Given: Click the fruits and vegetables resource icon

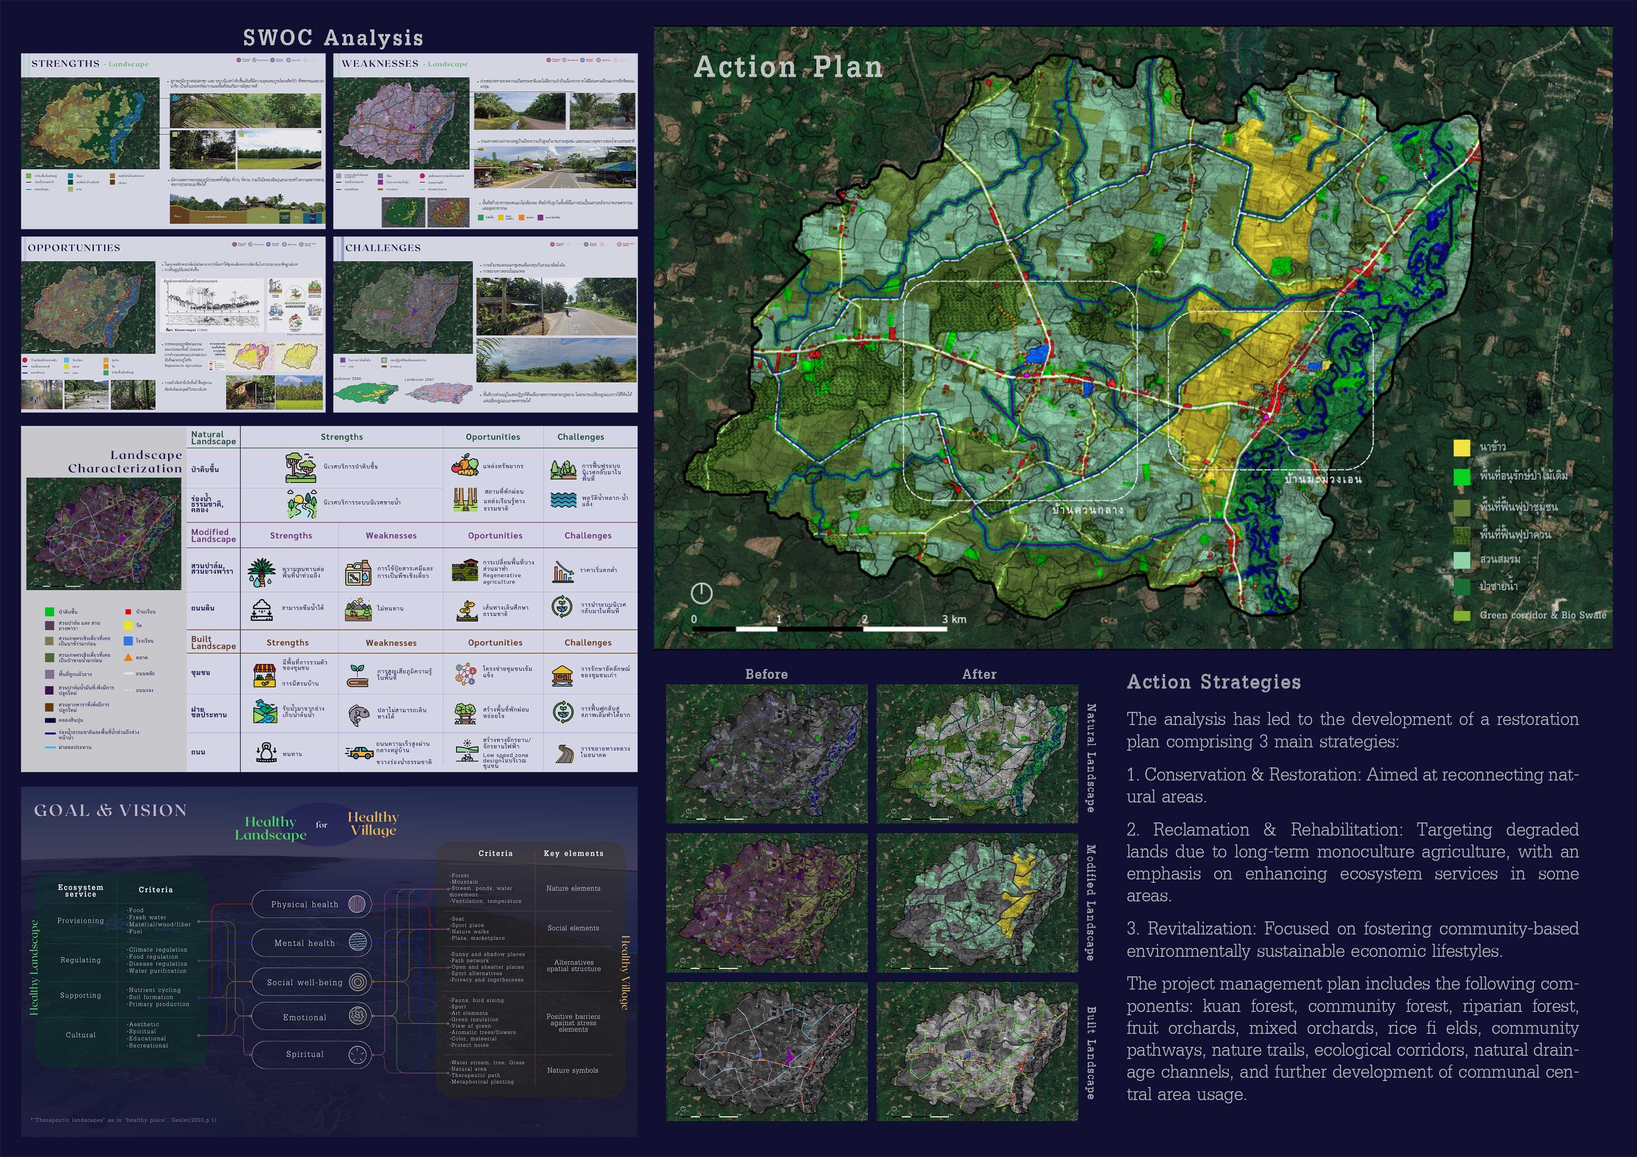Looking at the screenshot, I should [464, 465].
